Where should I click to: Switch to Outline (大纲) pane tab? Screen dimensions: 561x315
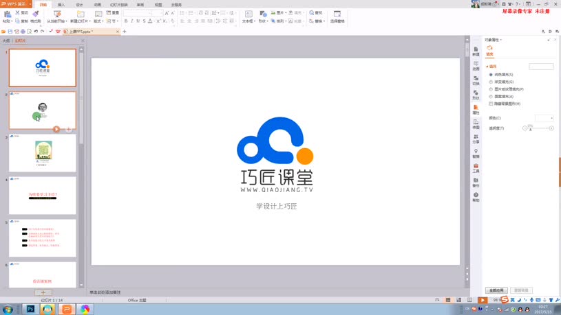pyautogui.click(x=6, y=40)
